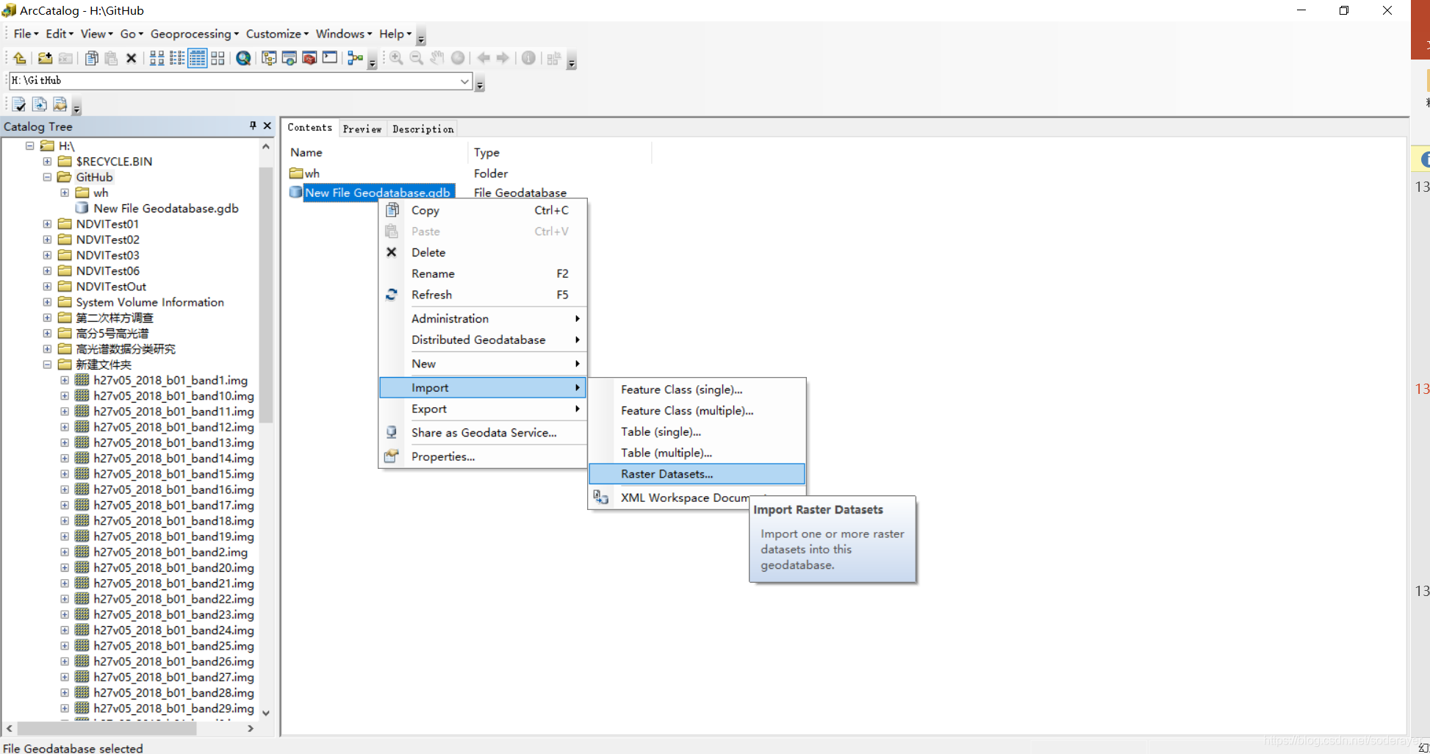Select Properties... in context menu
The image size is (1430, 754).
tap(483, 456)
